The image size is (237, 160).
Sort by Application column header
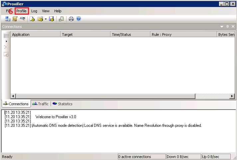[35, 35]
